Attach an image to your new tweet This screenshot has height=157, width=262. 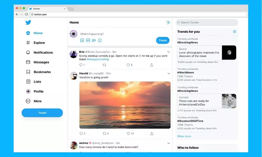[82, 40]
